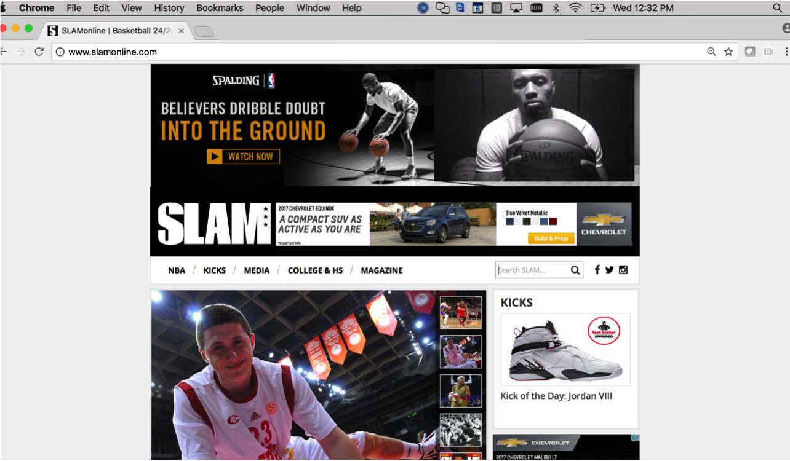Open the Bookmarks menu
The height and width of the screenshot is (461, 790).
click(220, 8)
